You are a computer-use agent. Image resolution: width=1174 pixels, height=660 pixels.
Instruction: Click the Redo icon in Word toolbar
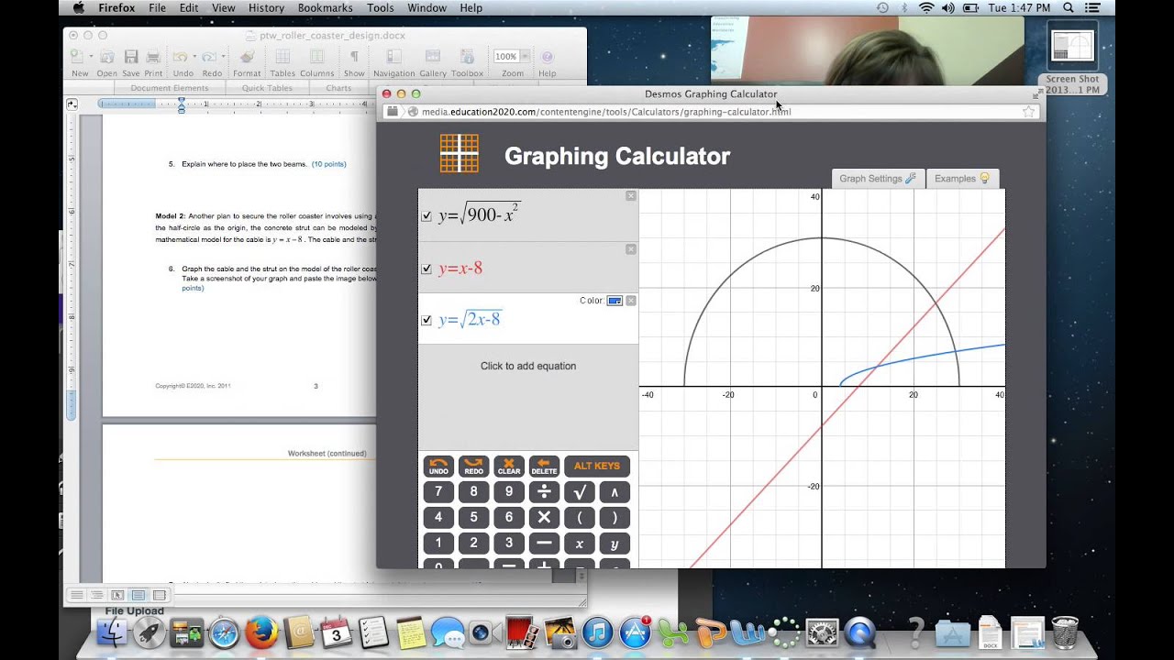click(209, 58)
